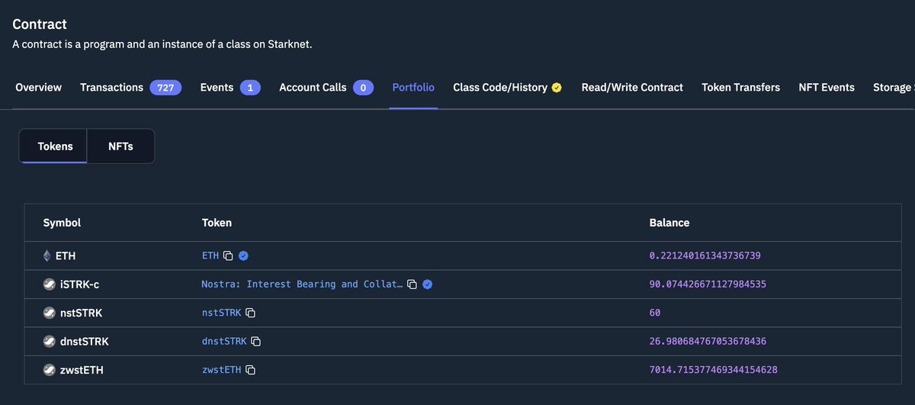Open the Overview tab
This screenshot has height=405, width=915.
point(38,88)
